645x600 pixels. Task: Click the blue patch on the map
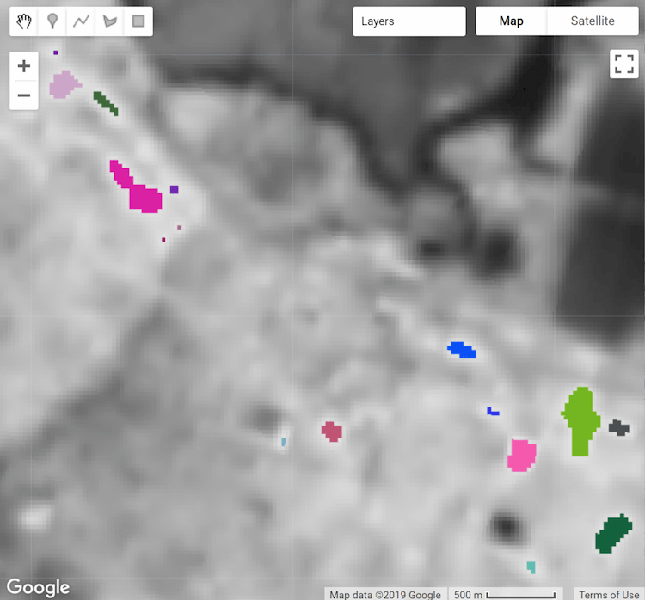click(x=462, y=350)
